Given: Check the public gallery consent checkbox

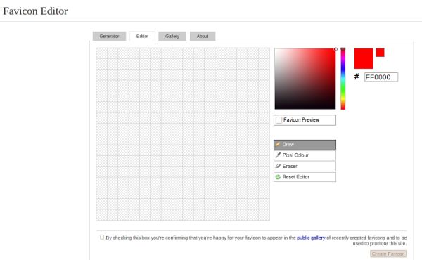Looking at the screenshot, I should point(102,237).
